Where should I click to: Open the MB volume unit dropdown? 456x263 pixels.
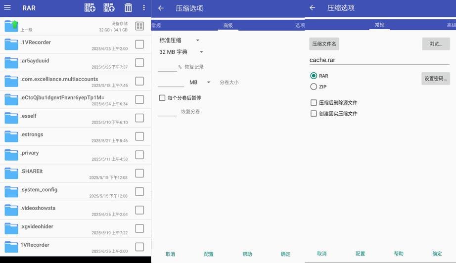200,83
